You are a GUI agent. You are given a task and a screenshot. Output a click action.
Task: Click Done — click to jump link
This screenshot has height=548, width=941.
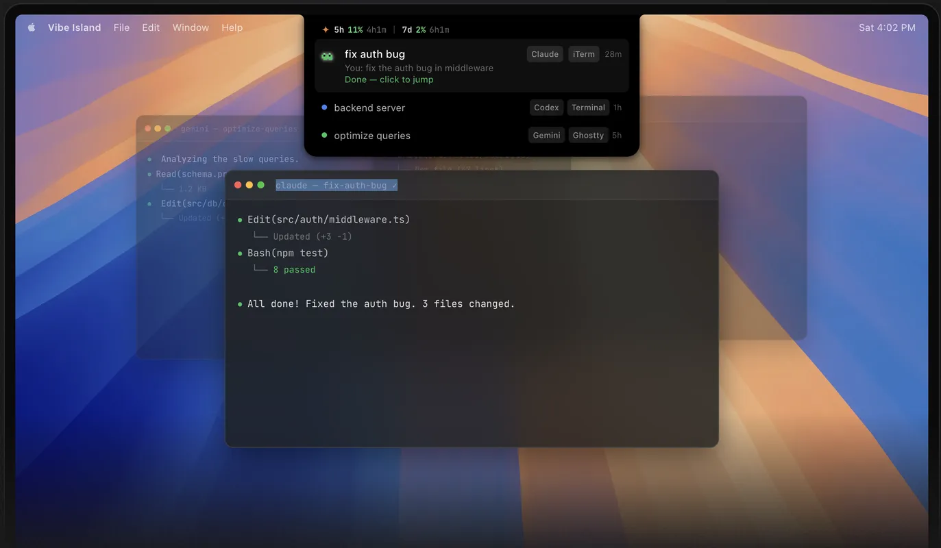point(389,79)
